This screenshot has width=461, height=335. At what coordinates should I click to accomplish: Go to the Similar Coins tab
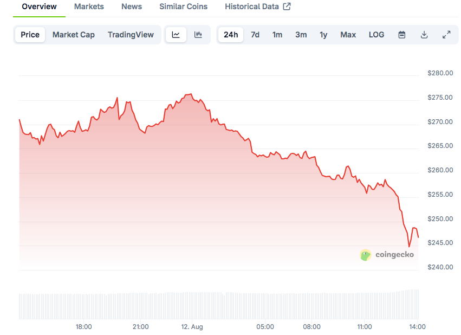pos(183,7)
